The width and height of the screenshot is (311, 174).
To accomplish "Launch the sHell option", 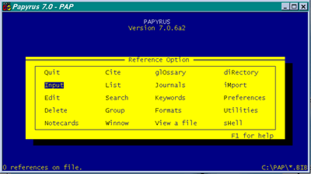I will click(233, 123).
